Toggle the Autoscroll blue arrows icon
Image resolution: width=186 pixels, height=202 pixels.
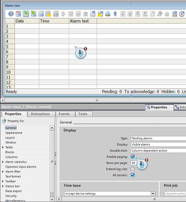115,14
